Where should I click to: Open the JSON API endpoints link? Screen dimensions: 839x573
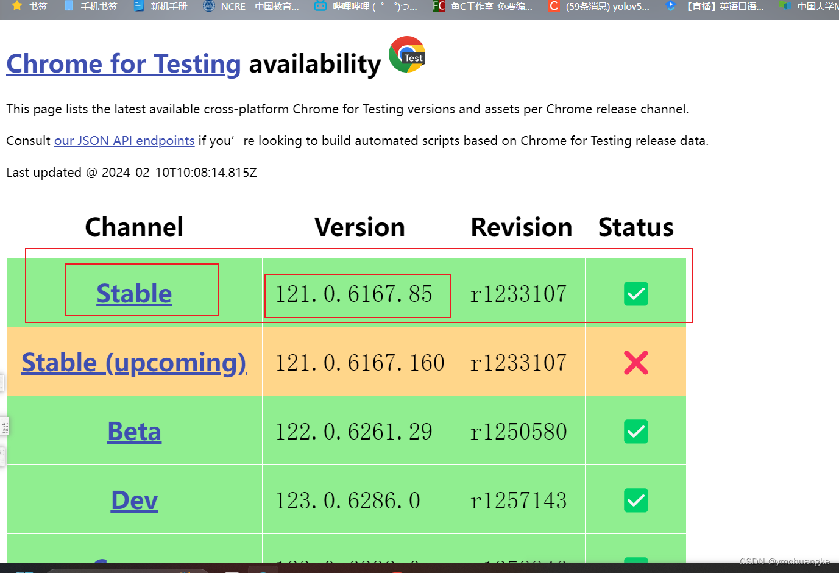click(x=124, y=141)
